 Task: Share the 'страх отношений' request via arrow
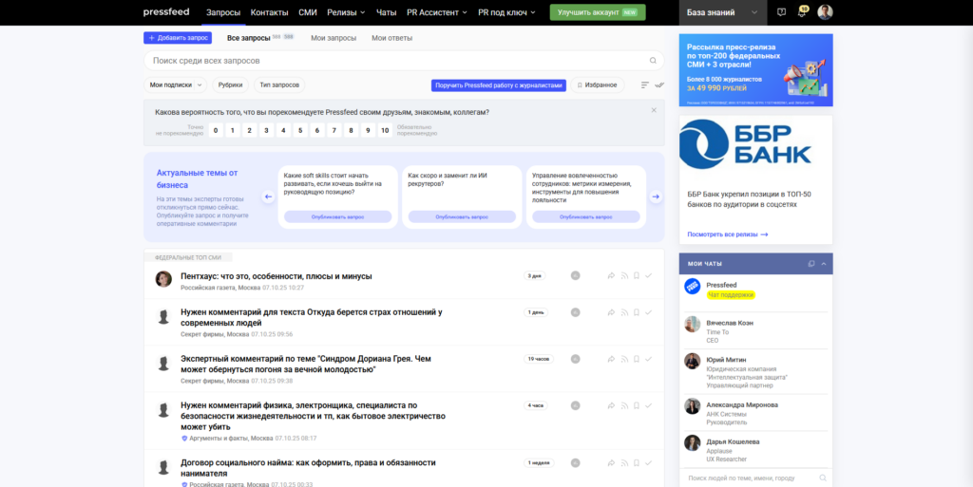[611, 312]
